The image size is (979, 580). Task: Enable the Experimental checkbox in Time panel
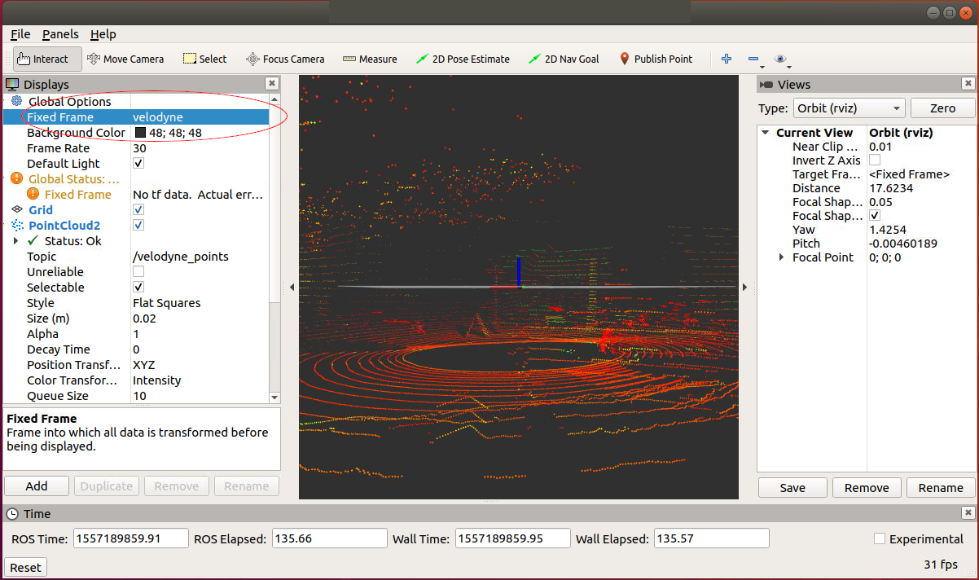(x=879, y=538)
